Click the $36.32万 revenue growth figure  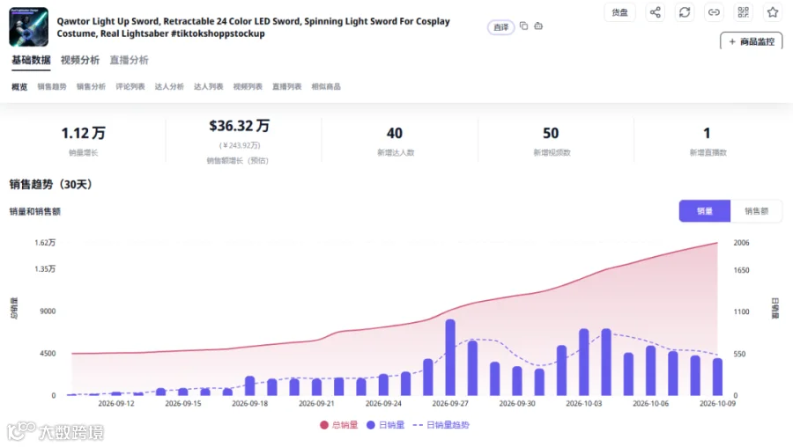tap(239, 126)
